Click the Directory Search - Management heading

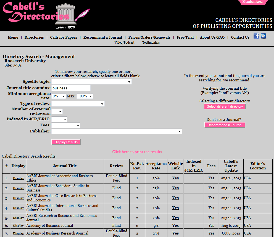[x=39, y=56]
